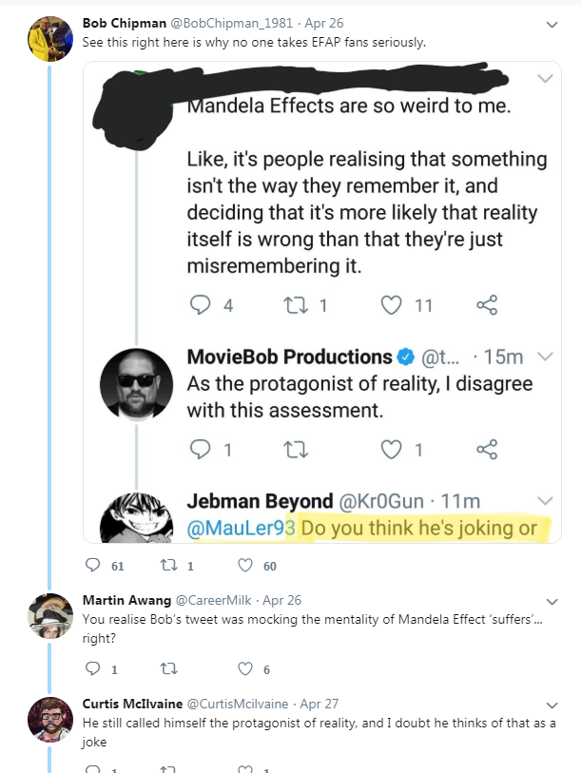Image resolution: width=581 pixels, height=773 pixels.
Task: Open Curtis McIlvaine's profile name
Action: (x=132, y=704)
